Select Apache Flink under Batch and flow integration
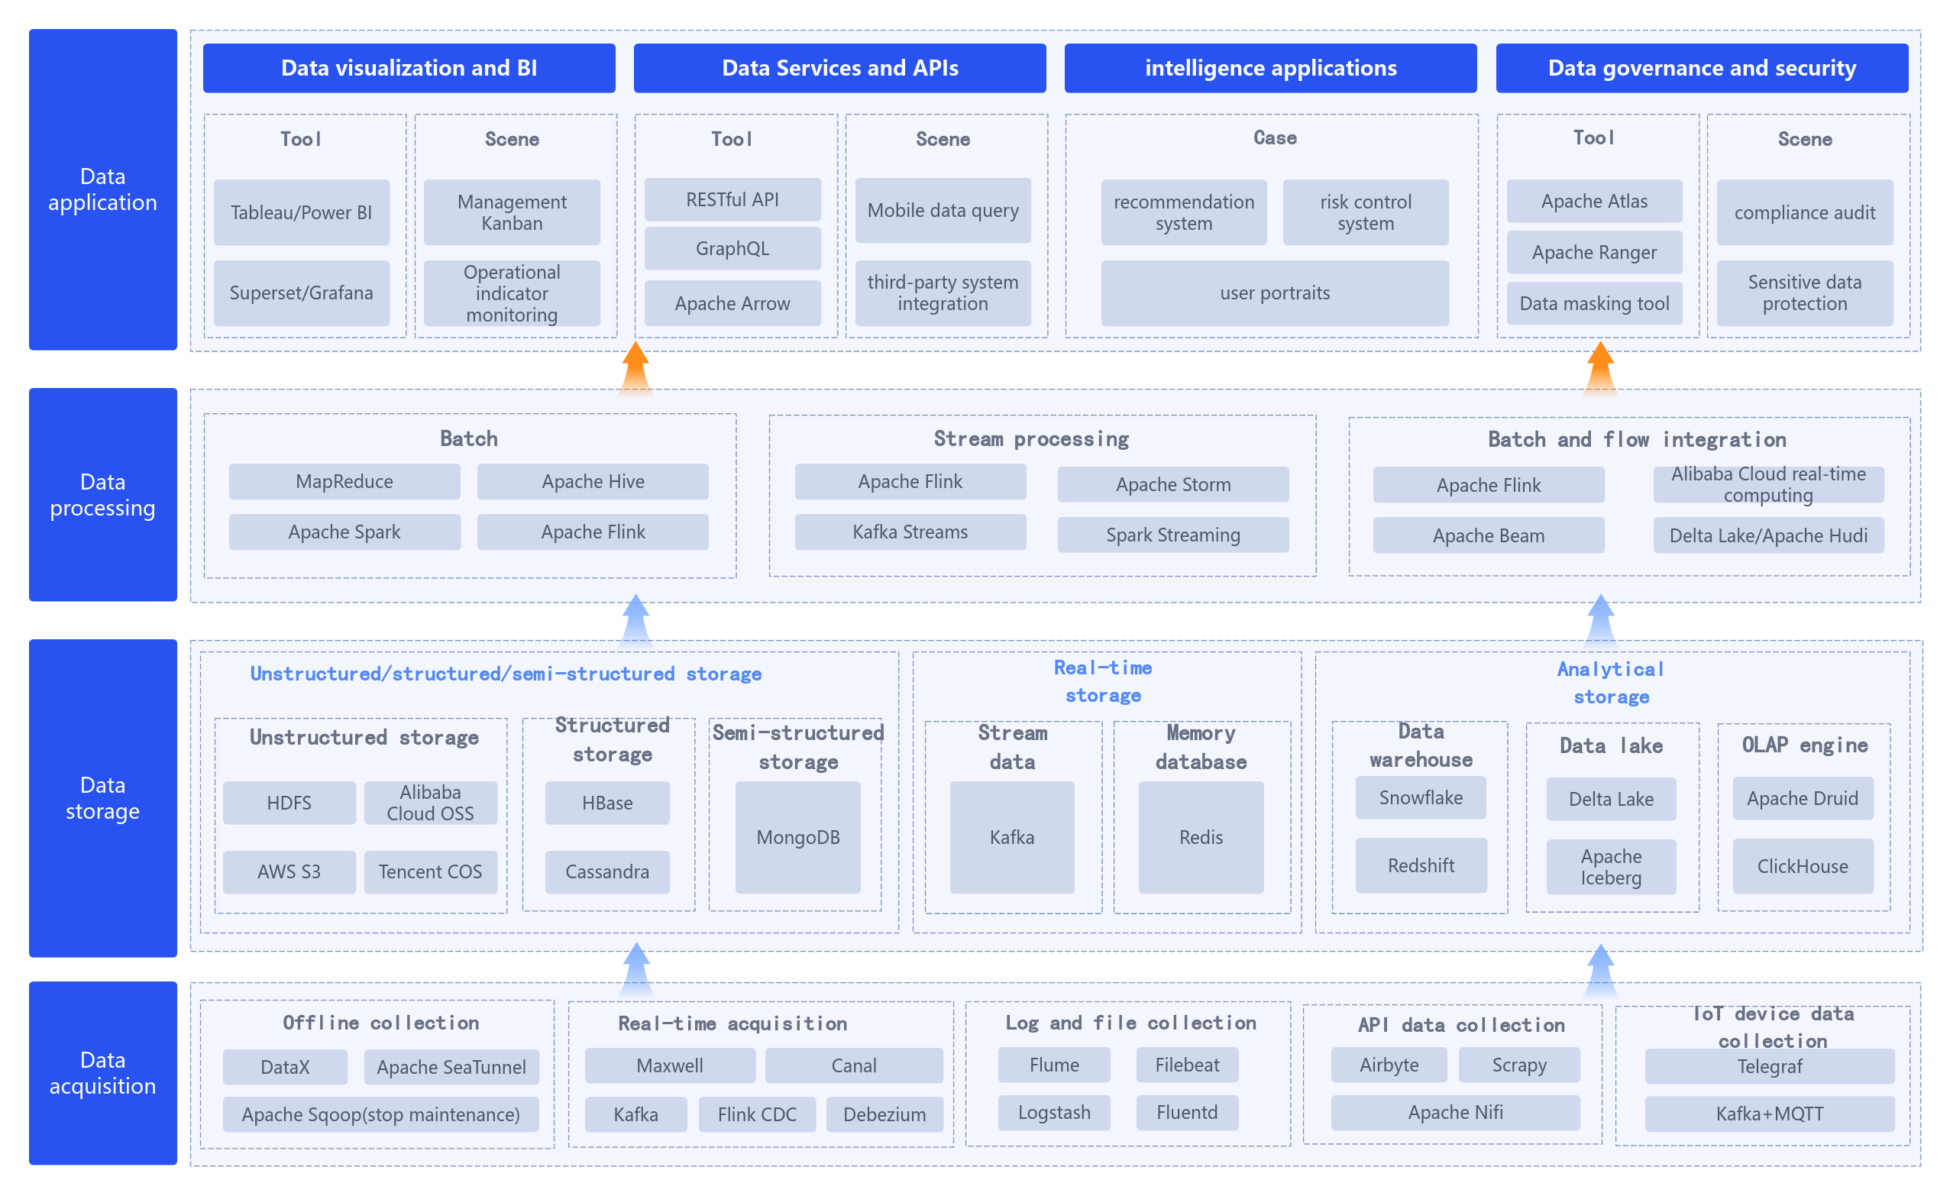Image resolution: width=1950 pixels, height=1193 pixels. point(1489,485)
